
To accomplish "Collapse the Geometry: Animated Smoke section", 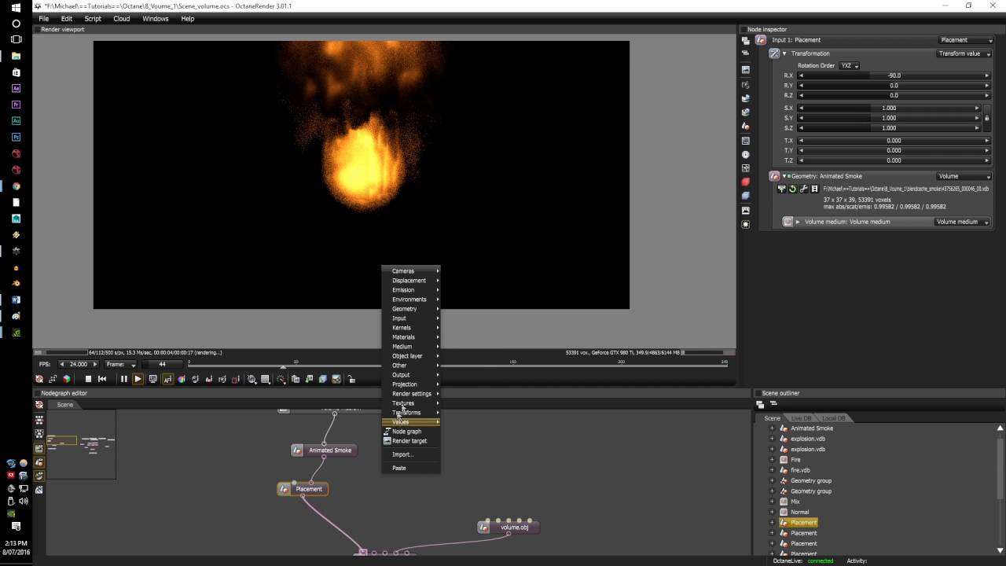I will (784, 176).
